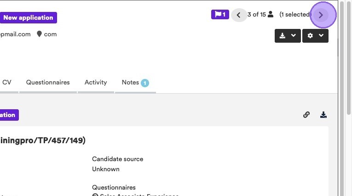The height and width of the screenshot is (196, 352).
Task: Copy the application link via chain icon
Action: pos(306,115)
